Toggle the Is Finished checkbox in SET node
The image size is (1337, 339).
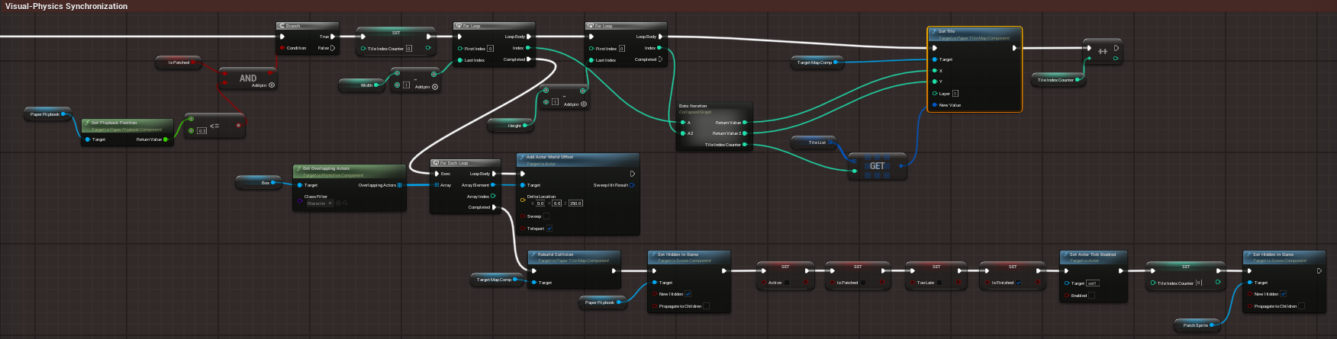point(1018,283)
